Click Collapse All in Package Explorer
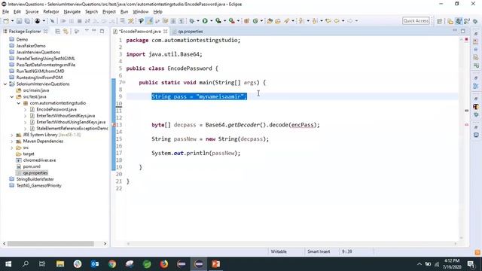Image resolution: width=482 pixels, height=271 pixels. point(57,32)
